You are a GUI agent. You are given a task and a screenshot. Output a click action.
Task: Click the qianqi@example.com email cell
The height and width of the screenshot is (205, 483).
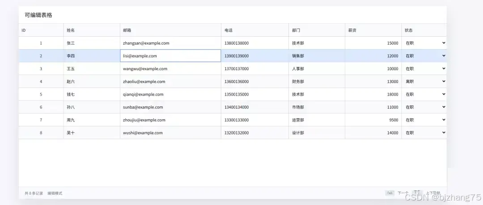click(x=171, y=94)
